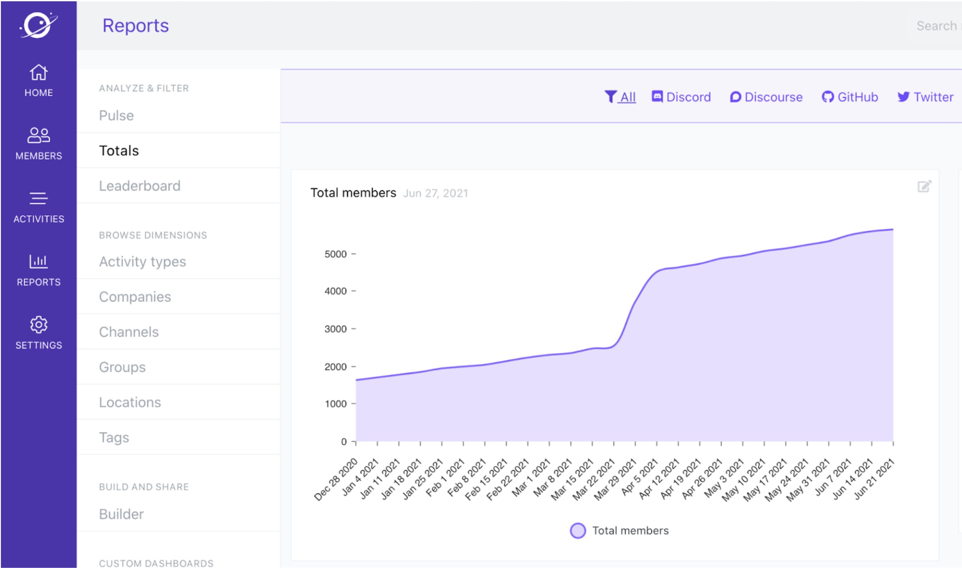Browse Activity types dimension
962x568 pixels.
[x=142, y=262]
